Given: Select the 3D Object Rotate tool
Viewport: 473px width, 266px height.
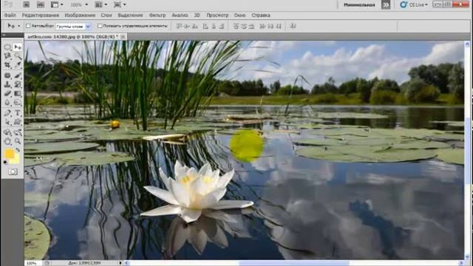Looking at the screenshot, I should pos(7,132).
